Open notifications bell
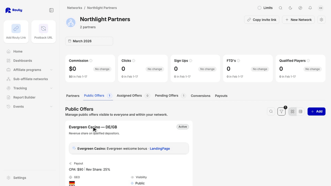 tap(310, 8)
